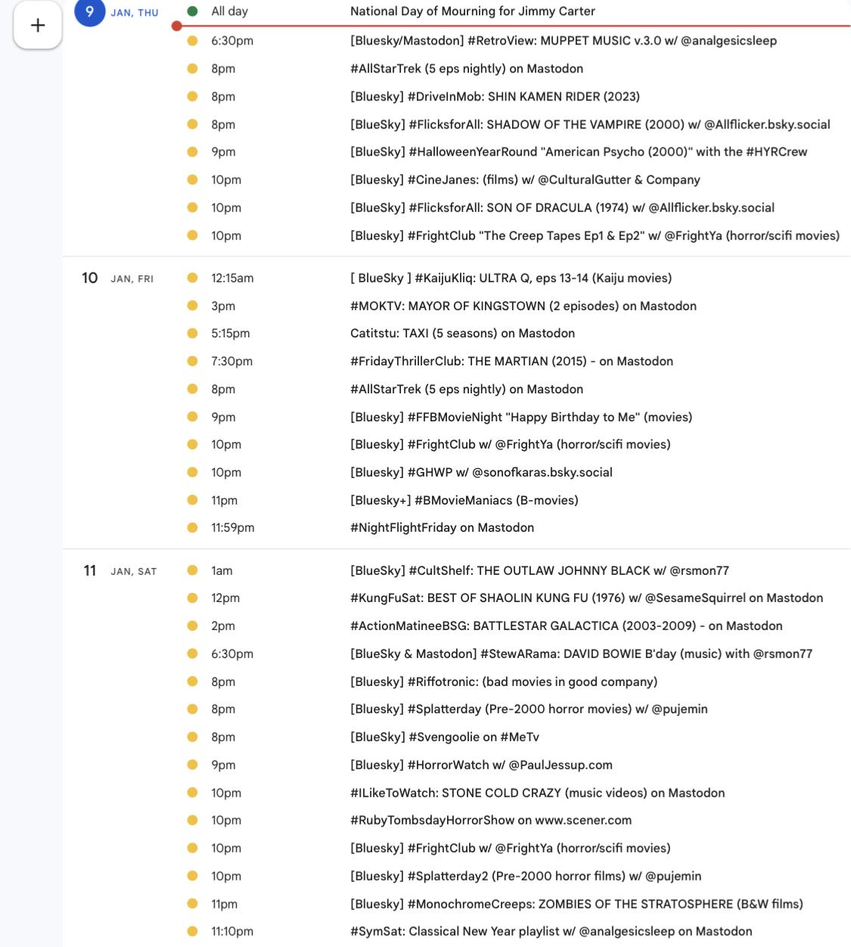Open the #RetroView MUPPET MUSIC v.3.0 event
This screenshot has width=851, height=947.
coord(564,41)
